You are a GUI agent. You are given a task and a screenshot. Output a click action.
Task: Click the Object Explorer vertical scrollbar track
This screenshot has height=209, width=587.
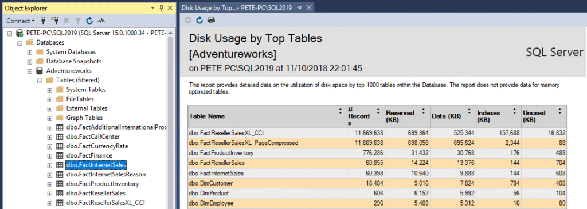pyautogui.click(x=171, y=122)
